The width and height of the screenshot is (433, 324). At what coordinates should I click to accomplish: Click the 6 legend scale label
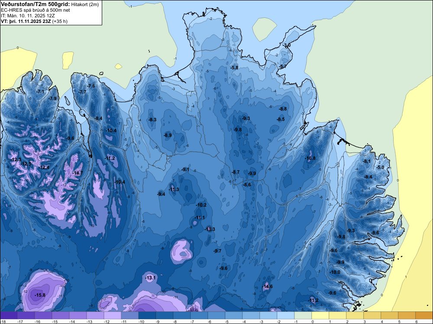click(416, 321)
